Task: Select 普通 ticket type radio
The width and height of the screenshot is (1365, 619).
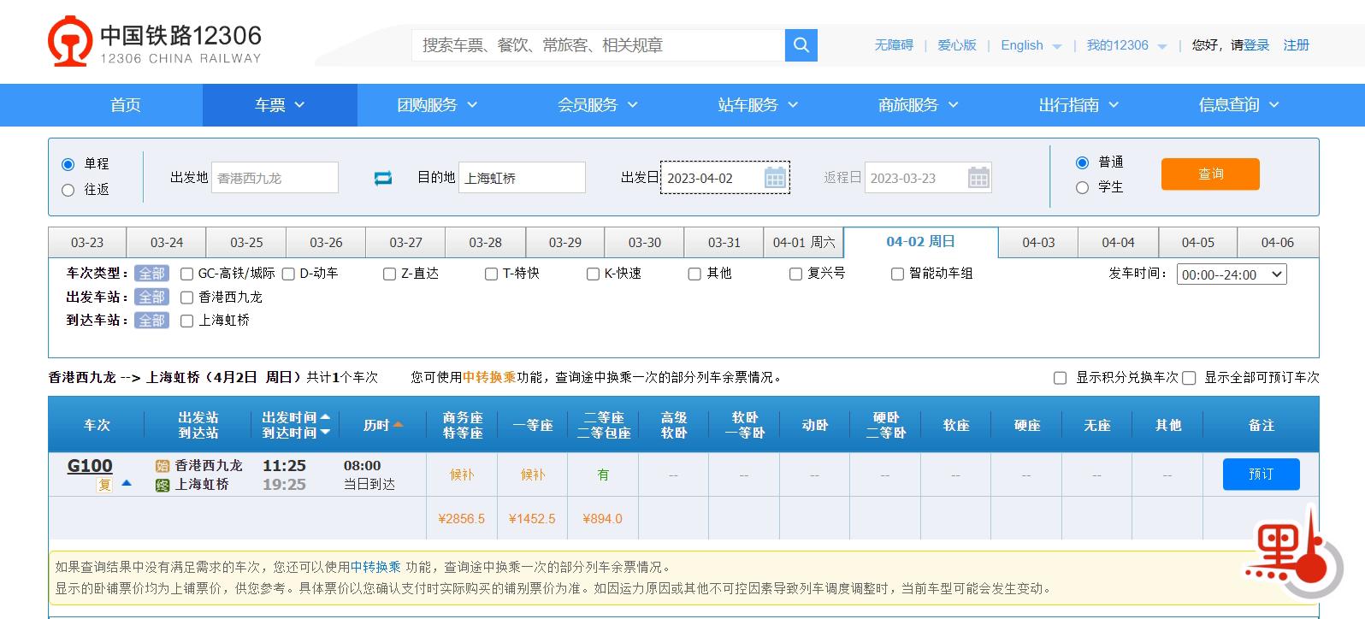Action: click(x=1082, y=162)
